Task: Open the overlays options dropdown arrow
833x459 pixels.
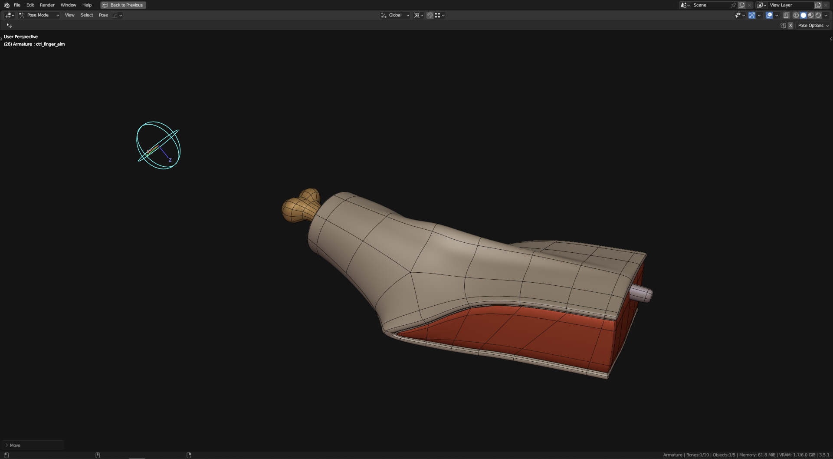Action: pos(777,15)
